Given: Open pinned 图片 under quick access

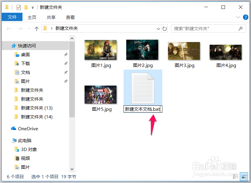Looking at the screenshot, I should (25, 81).
